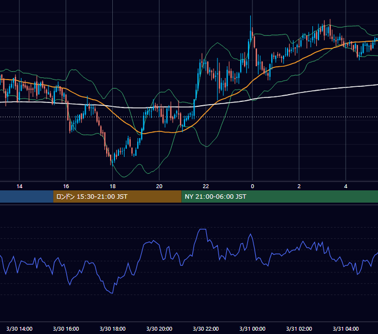Click the 3/31 02:00 oscillator time label
The width and height of the screenshot is (378, 334).
pos(299,328)
